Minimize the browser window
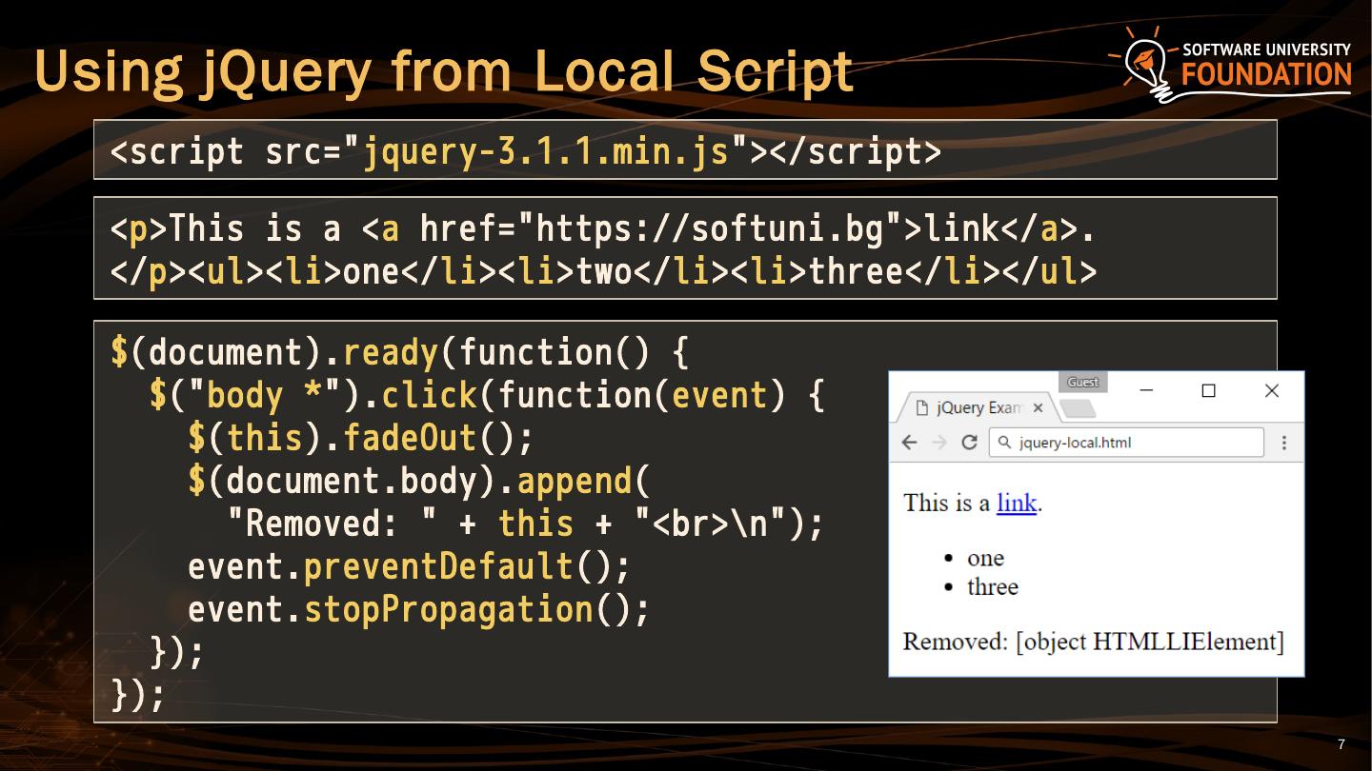 [x=1146, y=390]
